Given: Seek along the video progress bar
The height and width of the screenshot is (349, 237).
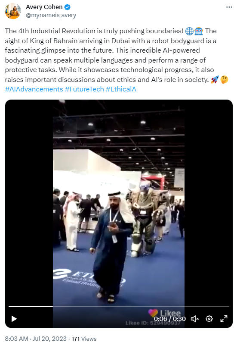Looking at the screenshot, I should 119,307.
